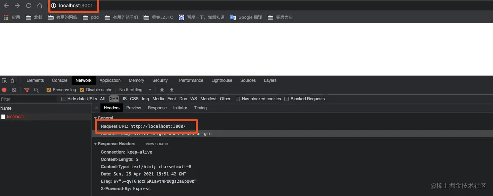Filter requests by Other type
This screenshot has height=196, width=493.
[x=225, y=99]
